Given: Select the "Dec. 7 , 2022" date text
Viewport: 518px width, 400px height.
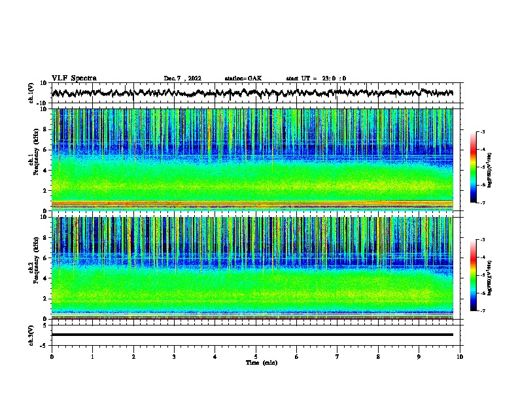Looking at the screenshot, I should point(182,78).
